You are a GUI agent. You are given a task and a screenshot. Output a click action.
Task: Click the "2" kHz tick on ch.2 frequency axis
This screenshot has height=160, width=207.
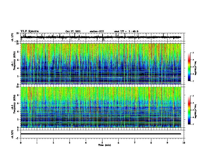tap(18, 119)
